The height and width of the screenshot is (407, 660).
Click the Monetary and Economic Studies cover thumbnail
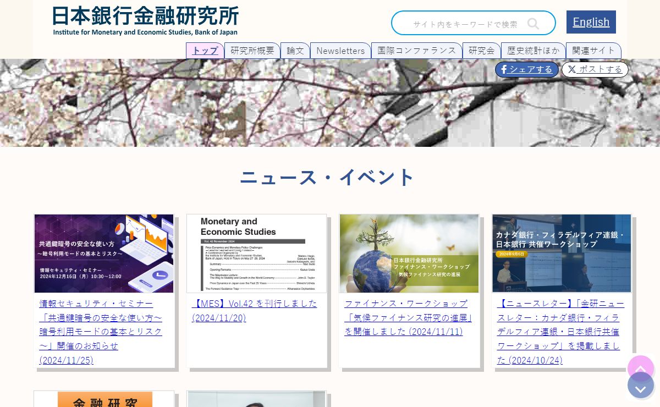pos(256,254)
